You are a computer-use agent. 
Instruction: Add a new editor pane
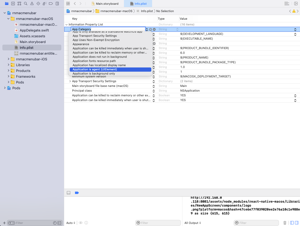[296, 4]
